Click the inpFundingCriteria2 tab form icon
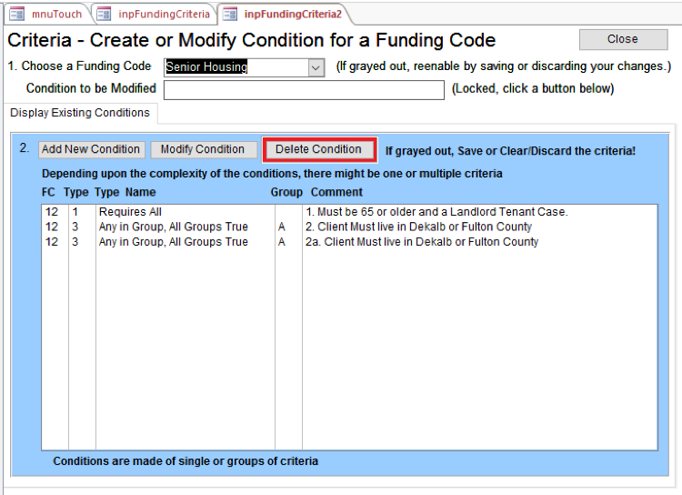 [x=229, y=14]
